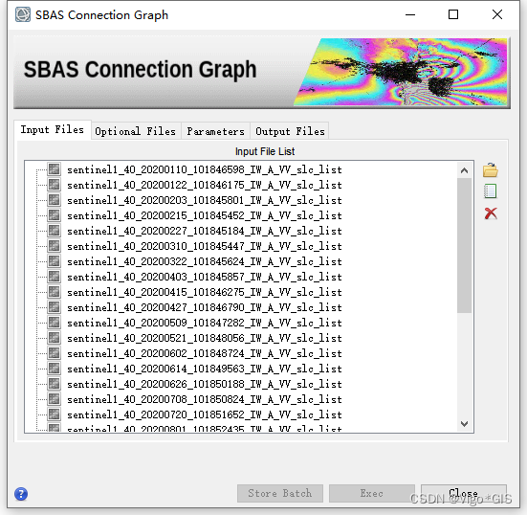Screen dimensions: 527x515
Task: Maximize the SBAS Connection Graph window
Action: click(x=453, y=14)
